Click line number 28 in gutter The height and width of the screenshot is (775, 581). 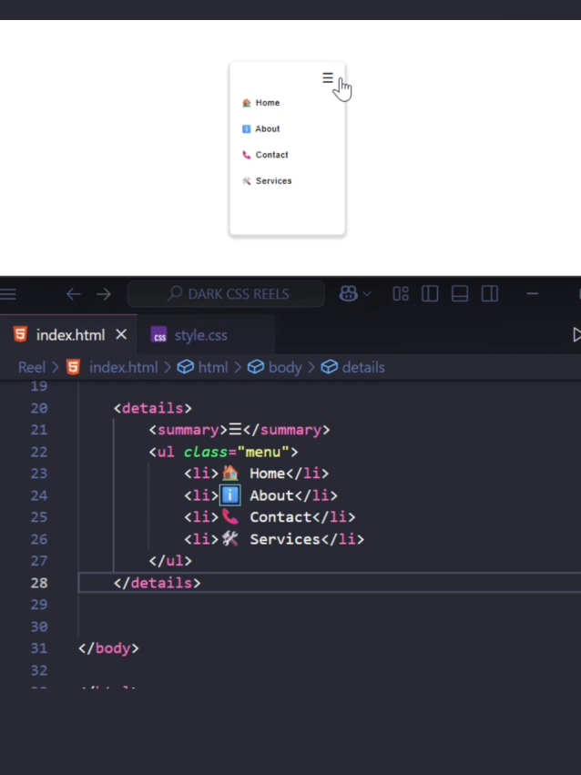tap(39, 583)
